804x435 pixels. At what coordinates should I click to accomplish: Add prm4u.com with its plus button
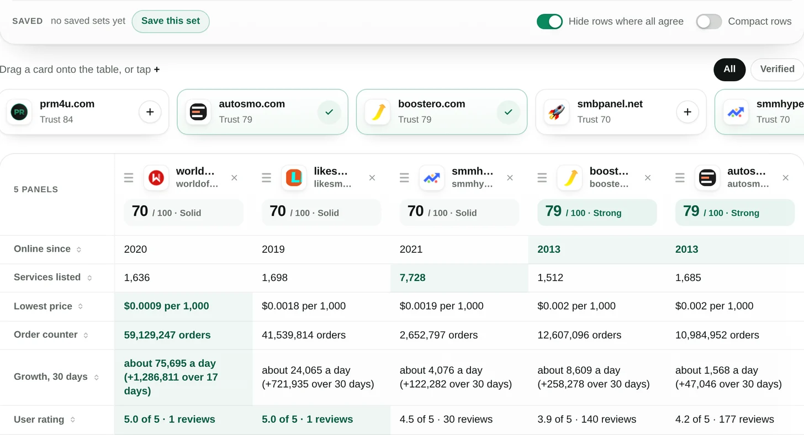(x=150, y=112)
